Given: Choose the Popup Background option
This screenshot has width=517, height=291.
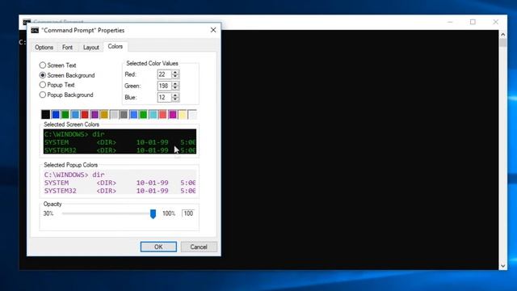Looking at the screenshot, I should (66, 95).
